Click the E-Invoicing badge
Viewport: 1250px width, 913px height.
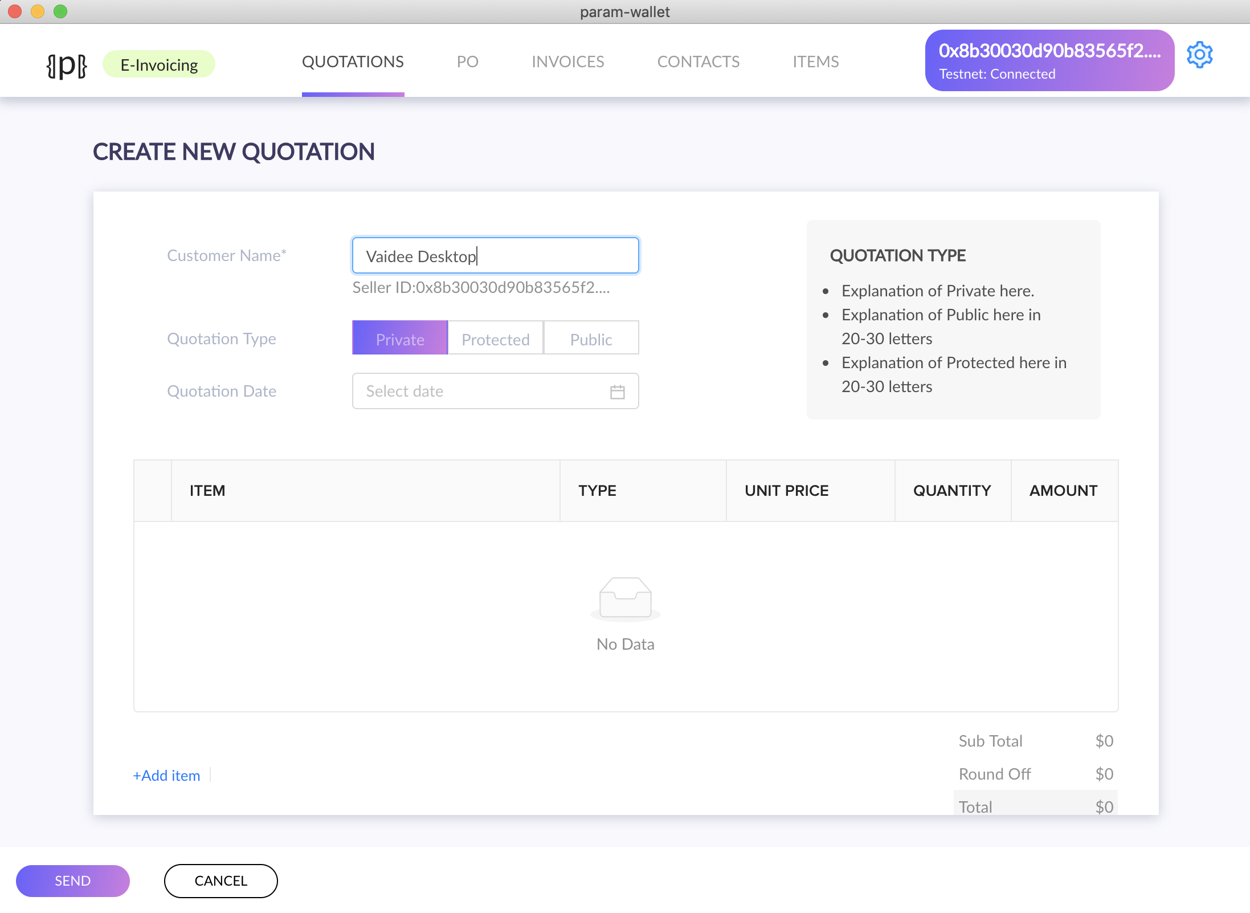click(x=160, y=64)
